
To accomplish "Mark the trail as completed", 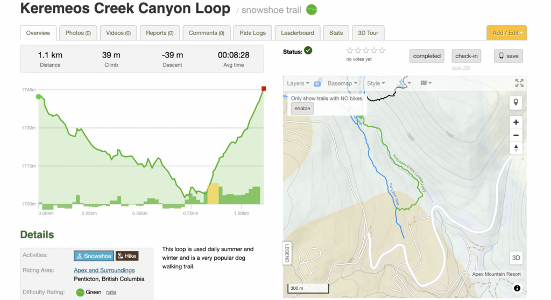I will [x=427, y=56].
